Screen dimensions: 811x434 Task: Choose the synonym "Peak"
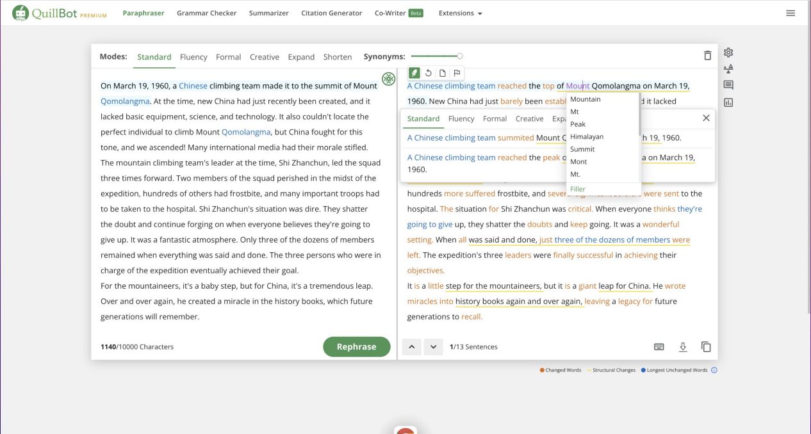pos(578,124)
